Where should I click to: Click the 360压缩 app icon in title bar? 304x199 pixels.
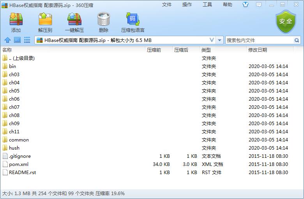(5, 5)
